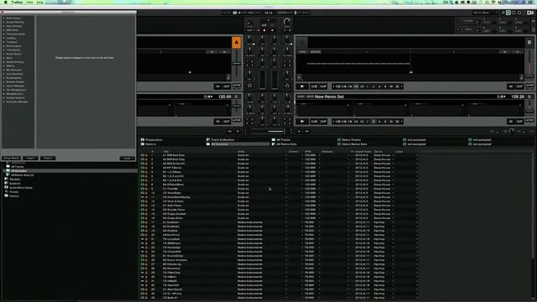Set loop IN point on Deck A

click(x=218, y=86)
